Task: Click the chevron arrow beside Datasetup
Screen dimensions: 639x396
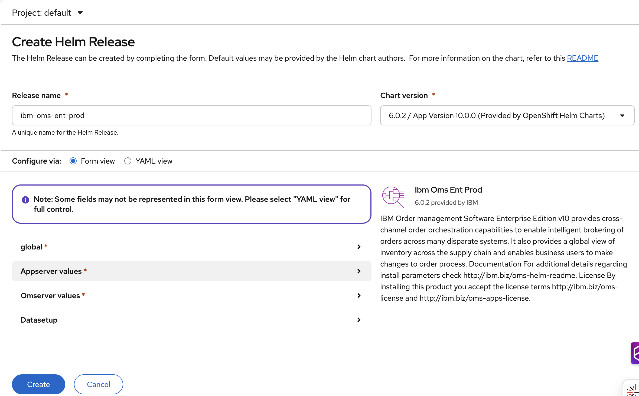Action: pyautogui.click(x=359, y=320)
